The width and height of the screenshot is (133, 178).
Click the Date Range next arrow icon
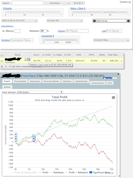(x=128, y=21)
